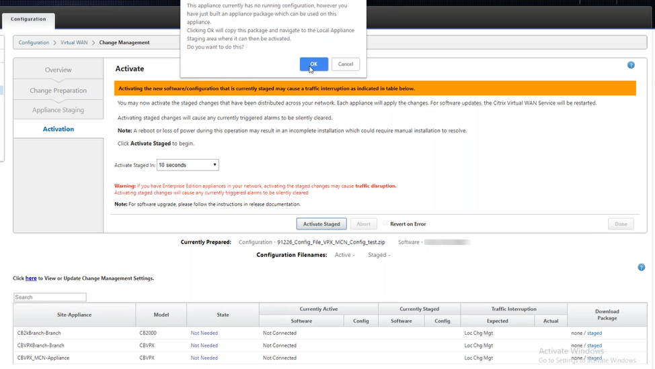This screenshot has width=655, height=369.
Task: Click the Virtual WAN breadcrumb link
Action: (74, 42)
